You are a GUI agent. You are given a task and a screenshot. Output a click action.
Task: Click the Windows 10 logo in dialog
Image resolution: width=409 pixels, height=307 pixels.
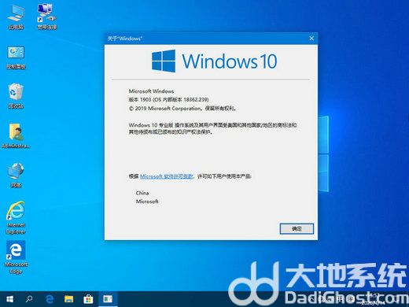[x=215, y=61]
